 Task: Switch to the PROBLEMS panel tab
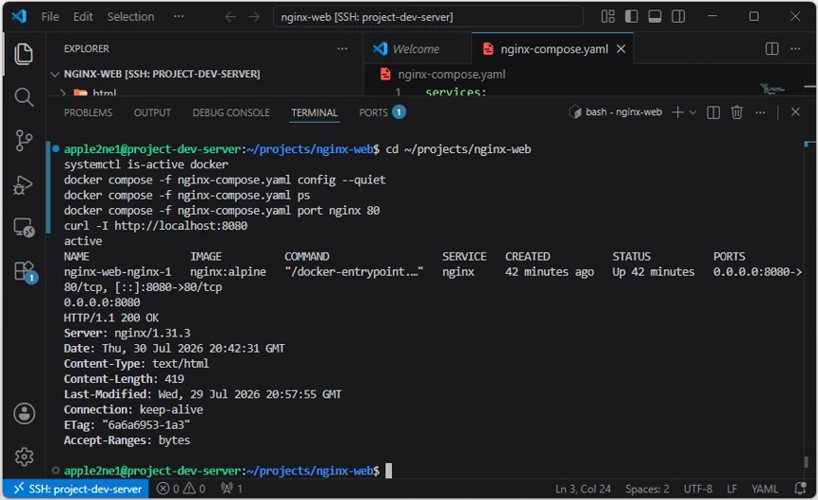(88, 112)
